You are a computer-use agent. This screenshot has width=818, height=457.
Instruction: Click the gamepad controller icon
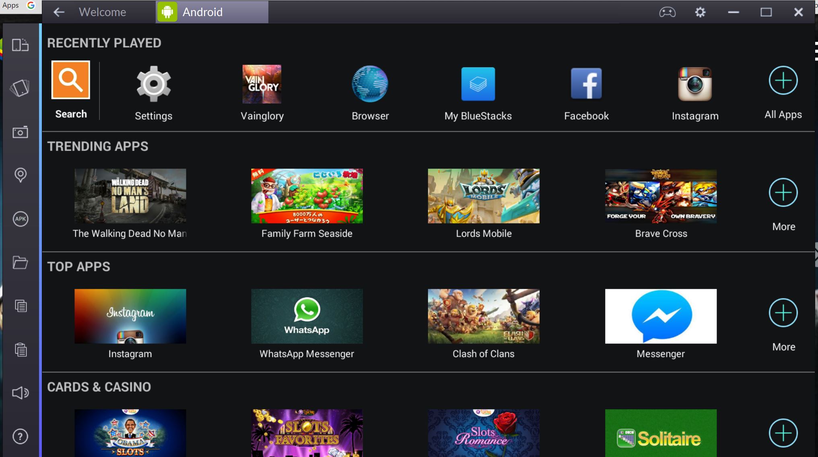(669, 11)
